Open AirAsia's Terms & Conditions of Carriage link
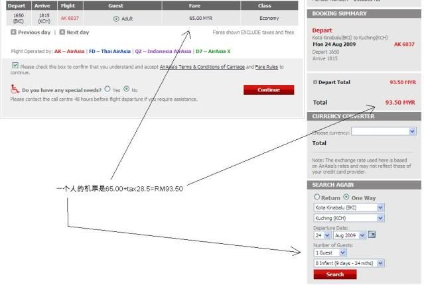Screen dimensions: 424x285 202,67
